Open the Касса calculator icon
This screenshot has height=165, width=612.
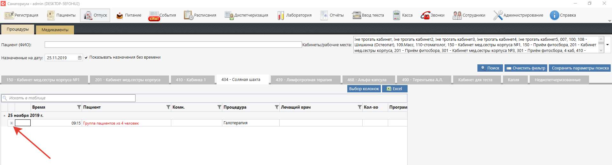click(x=396, y=15)
